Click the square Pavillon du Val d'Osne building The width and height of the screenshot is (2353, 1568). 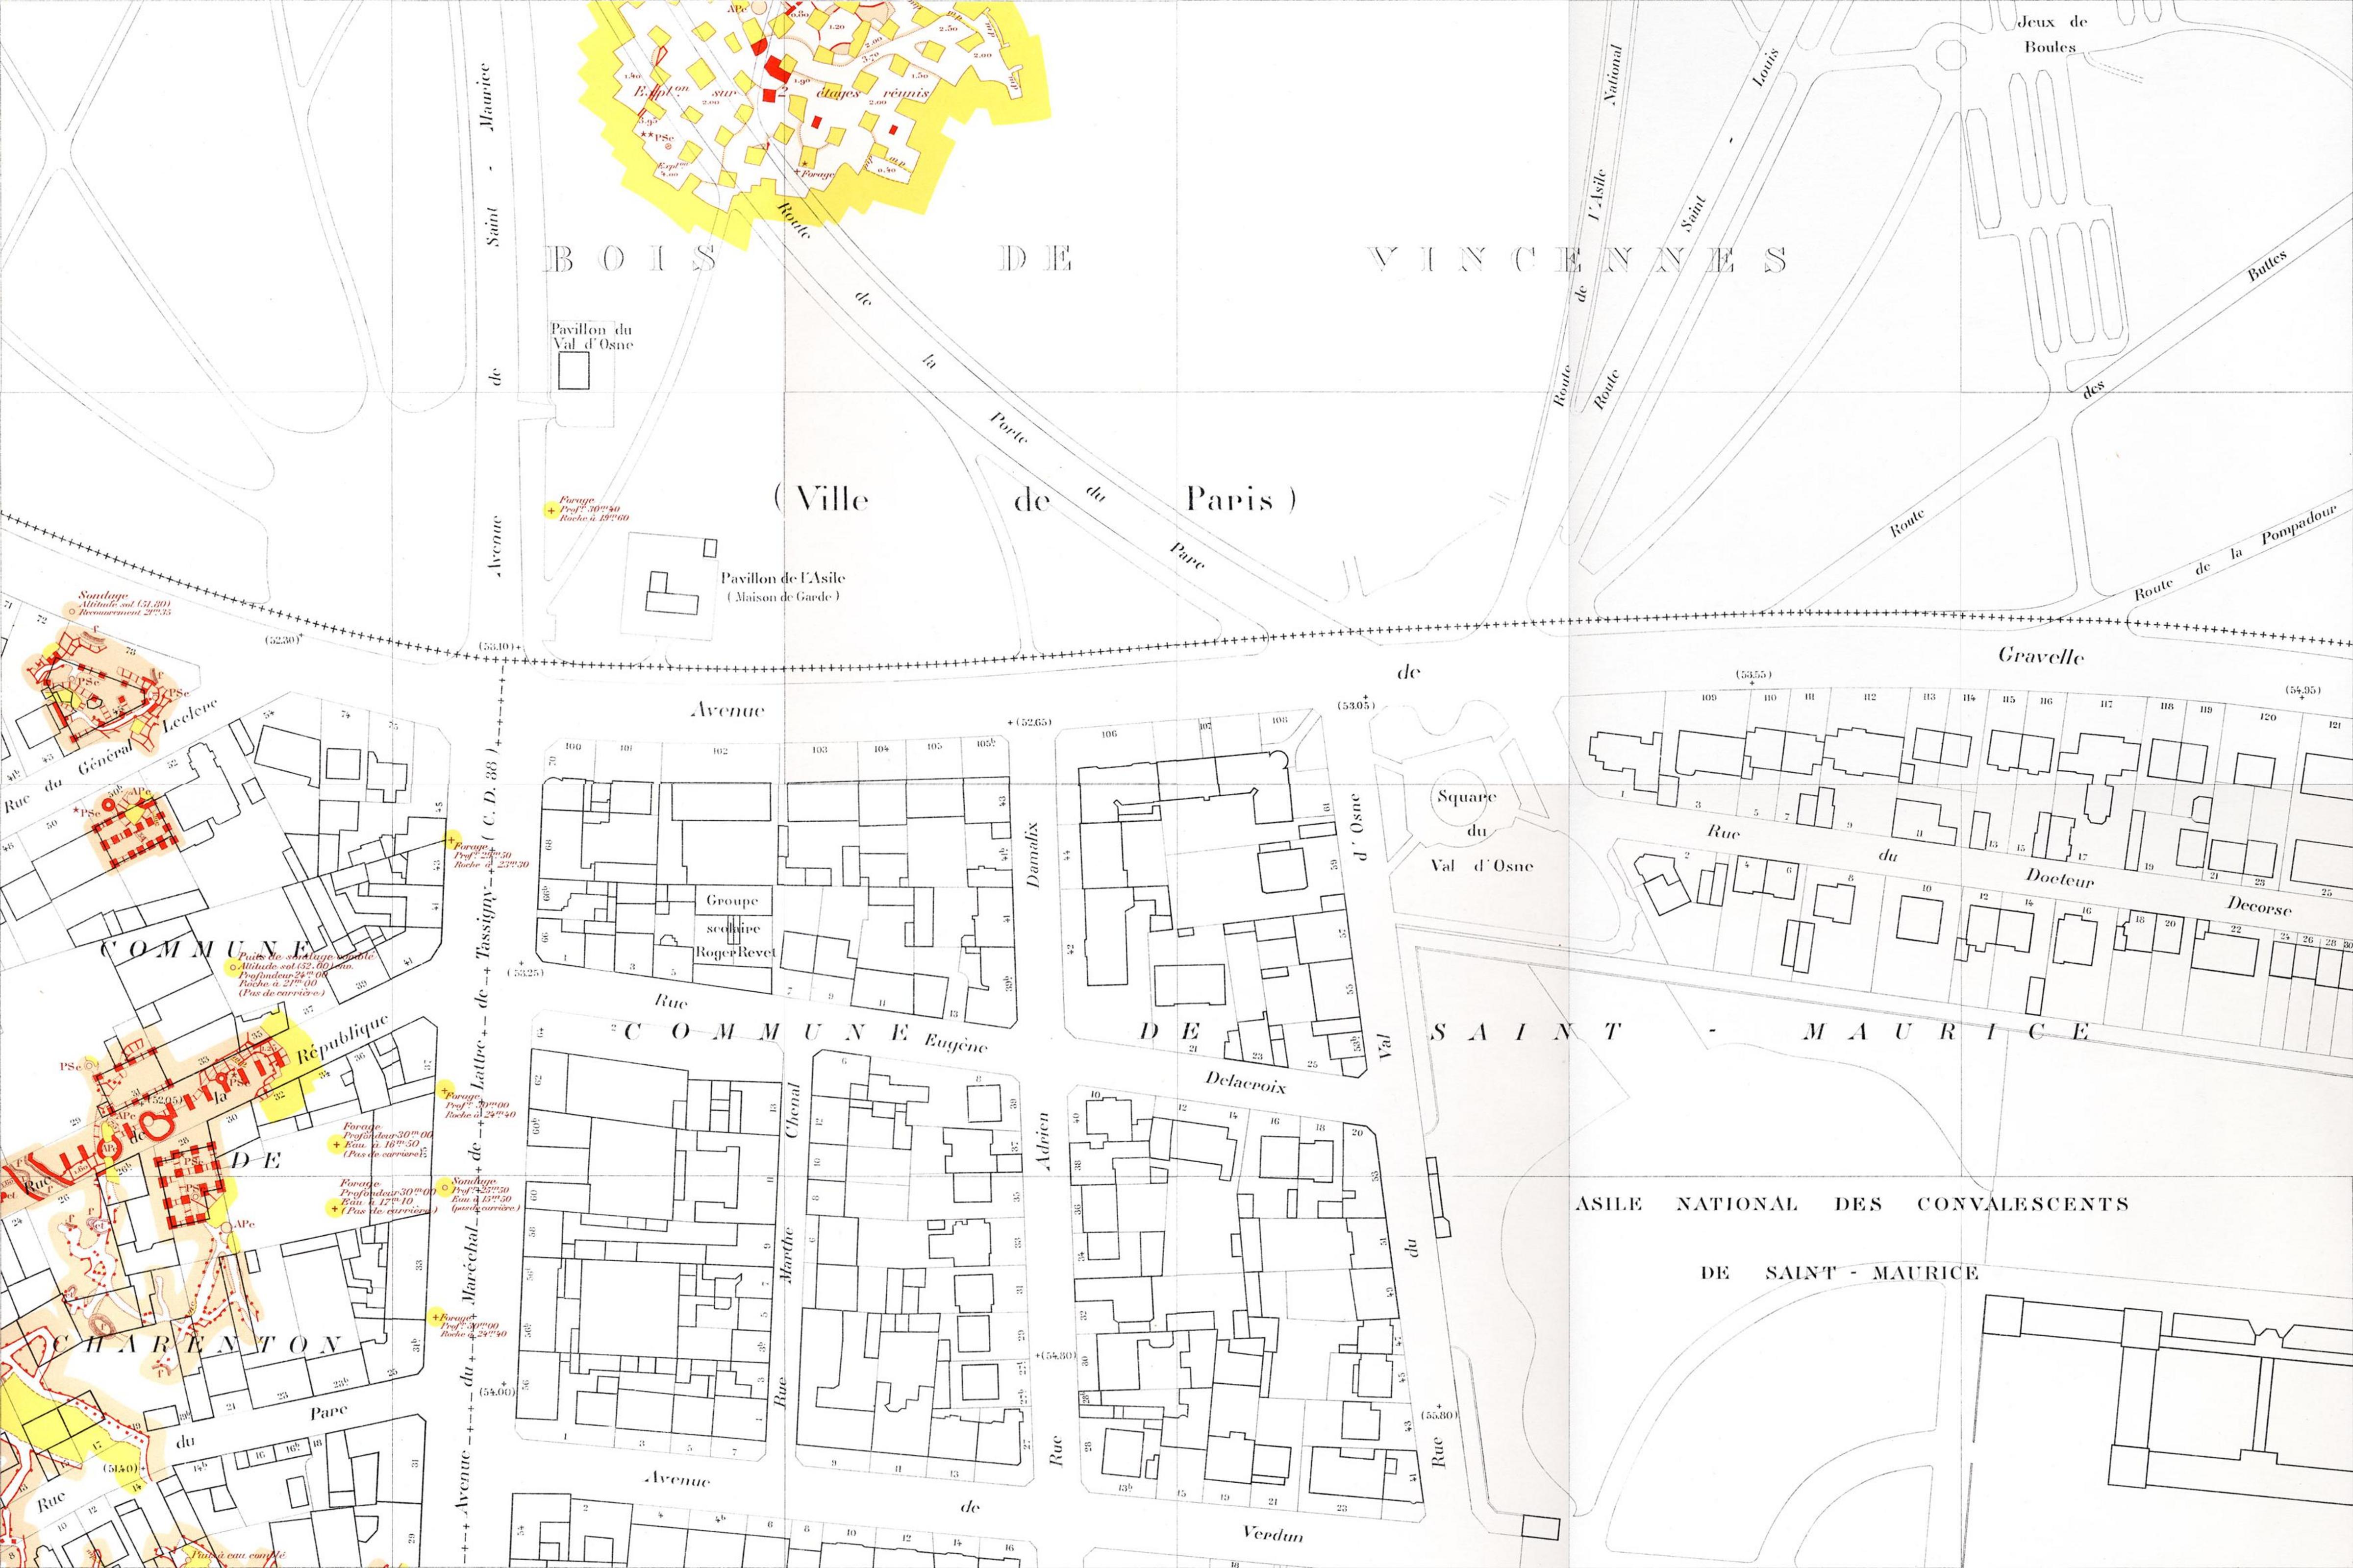point(573,372)
